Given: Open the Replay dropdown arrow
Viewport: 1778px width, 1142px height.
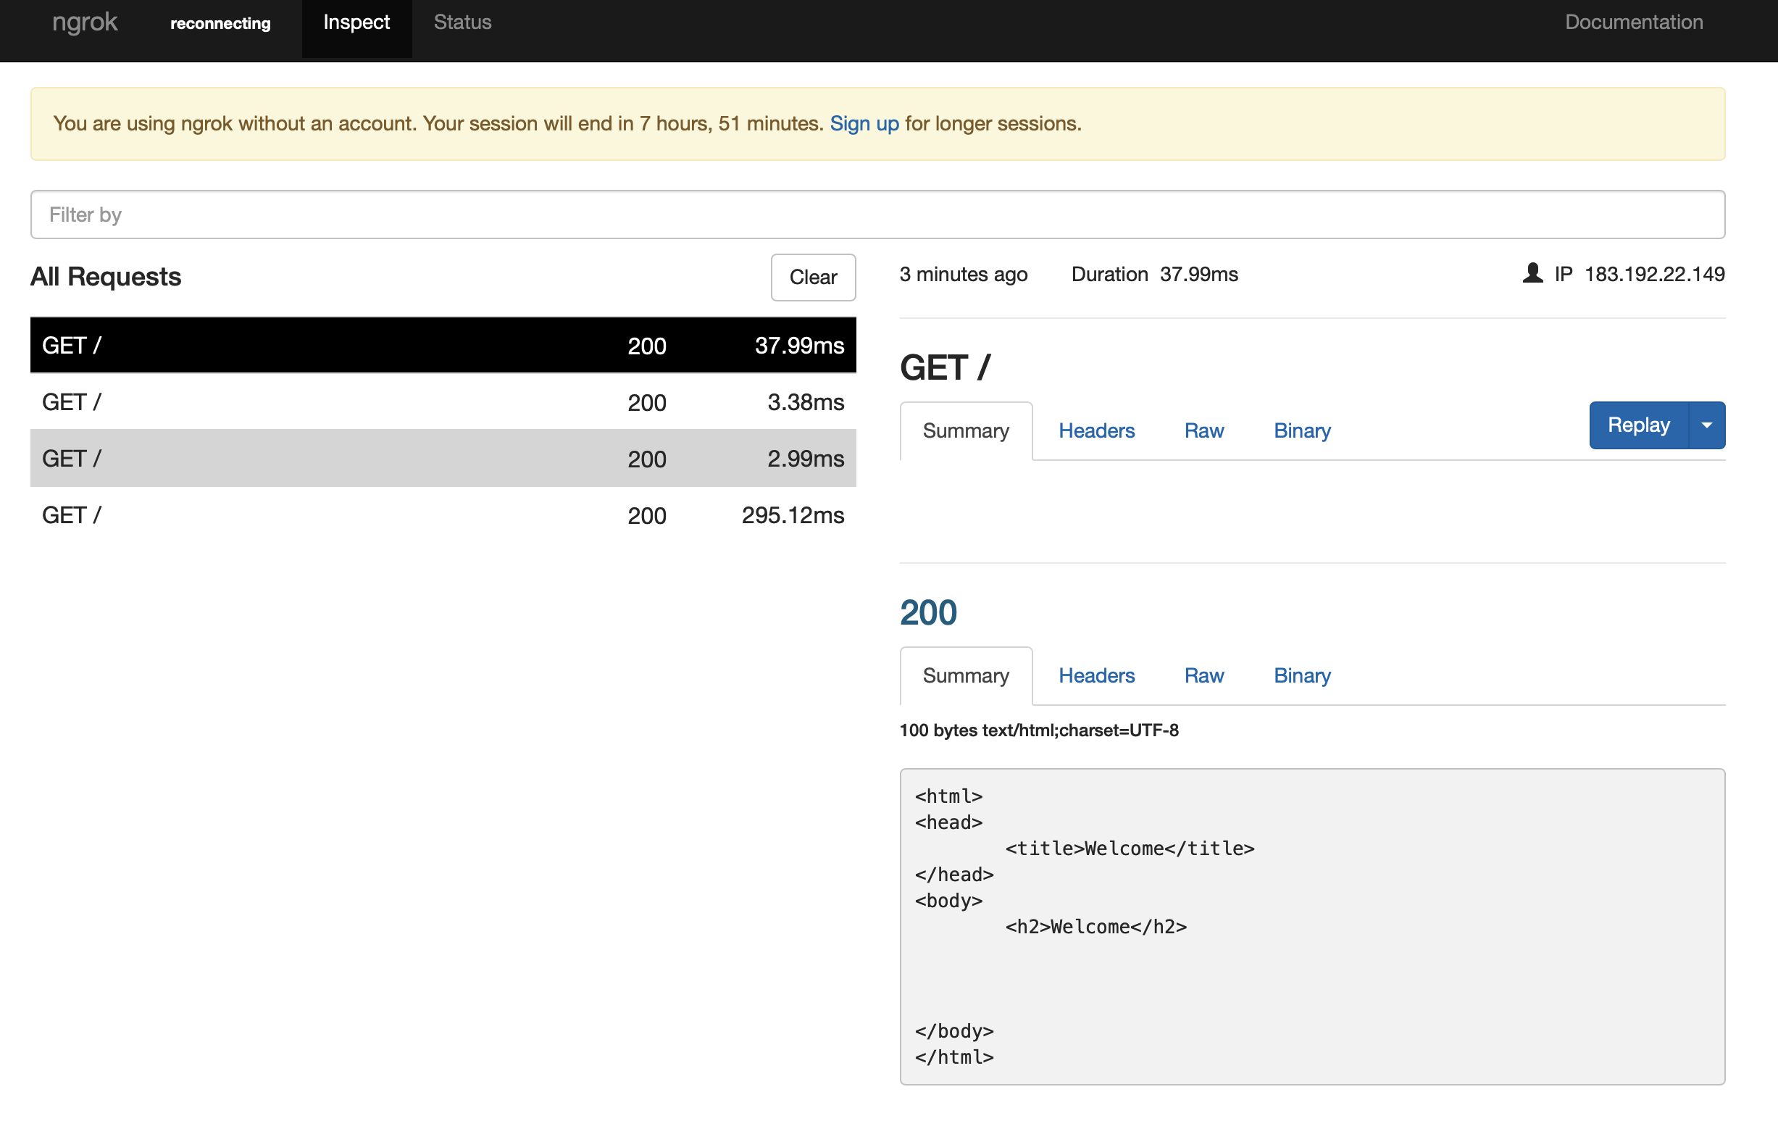Looking at the screenshot, I should [1706, 425].
